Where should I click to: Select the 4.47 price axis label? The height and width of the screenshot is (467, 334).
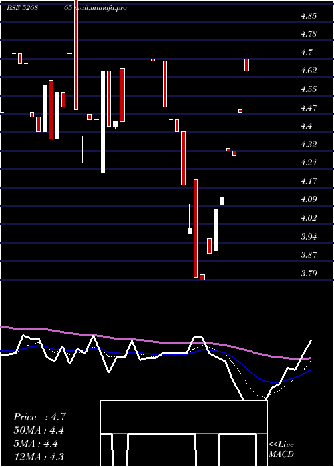[x=309, y=107]
